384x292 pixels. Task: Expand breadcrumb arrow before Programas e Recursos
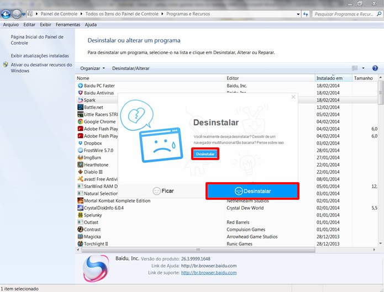click(x=162, y=14)
